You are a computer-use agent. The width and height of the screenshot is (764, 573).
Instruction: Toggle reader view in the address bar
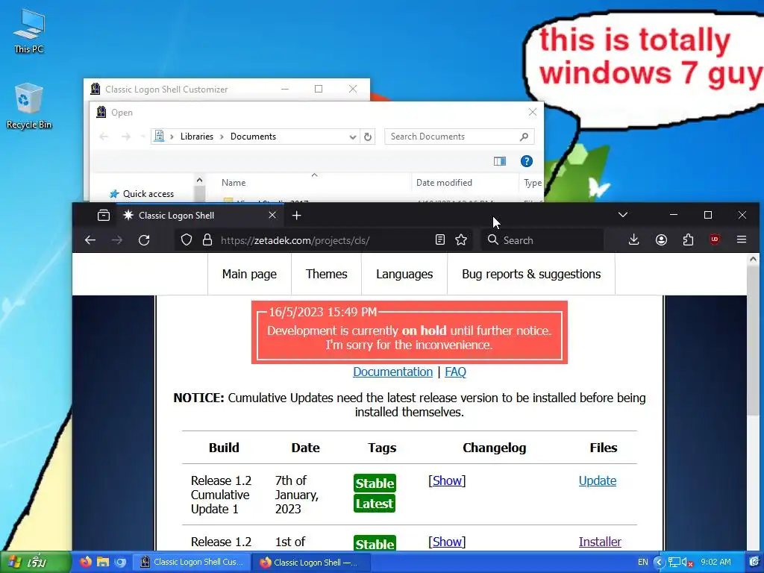coord(440,239)
